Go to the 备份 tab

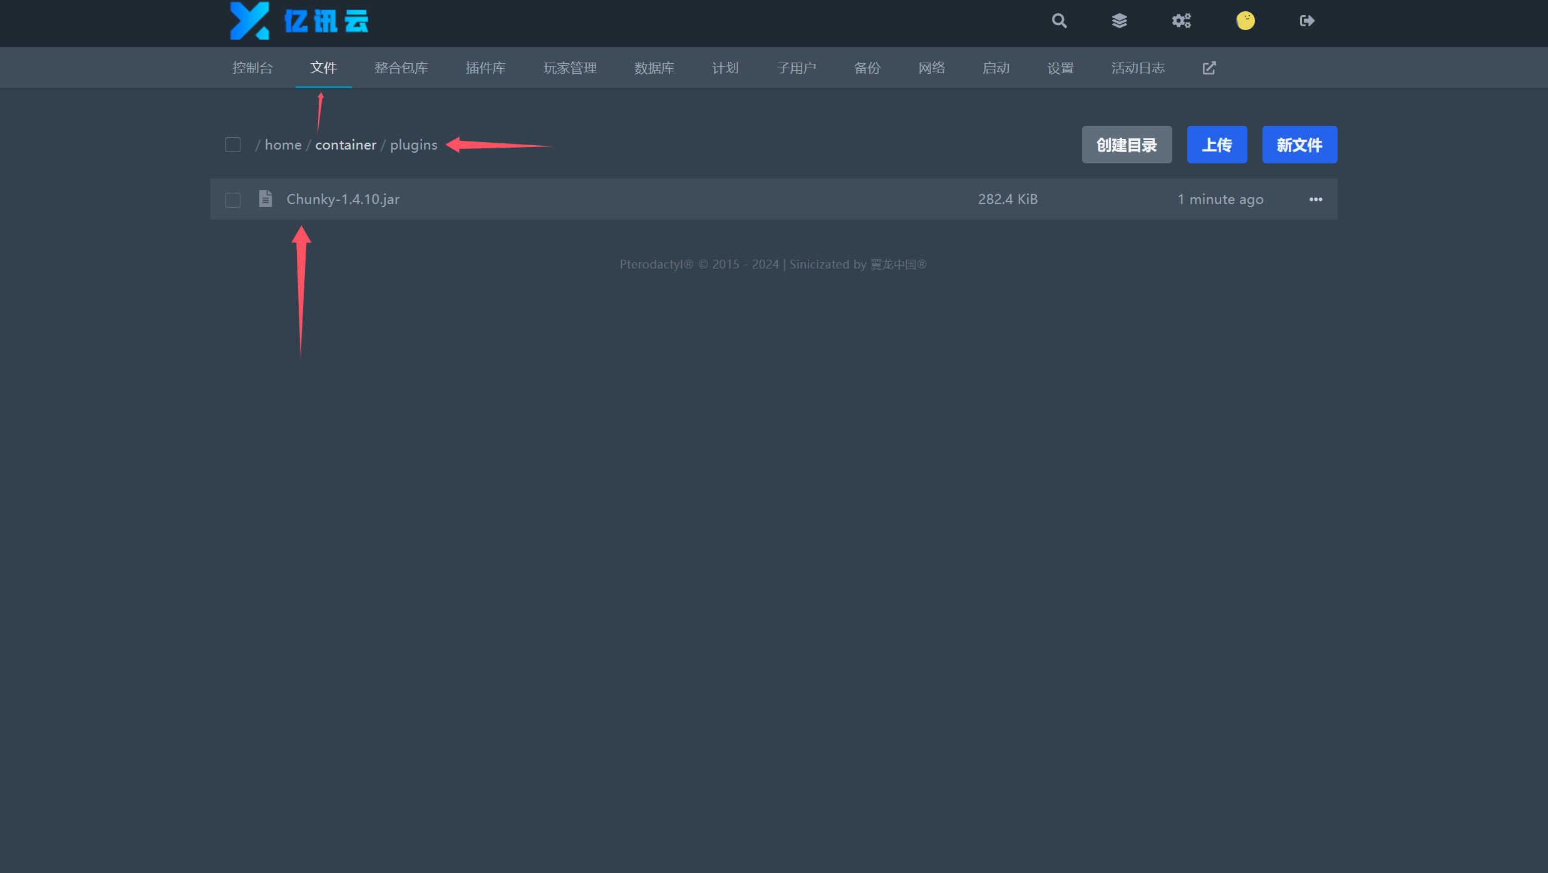coord(867,68)
